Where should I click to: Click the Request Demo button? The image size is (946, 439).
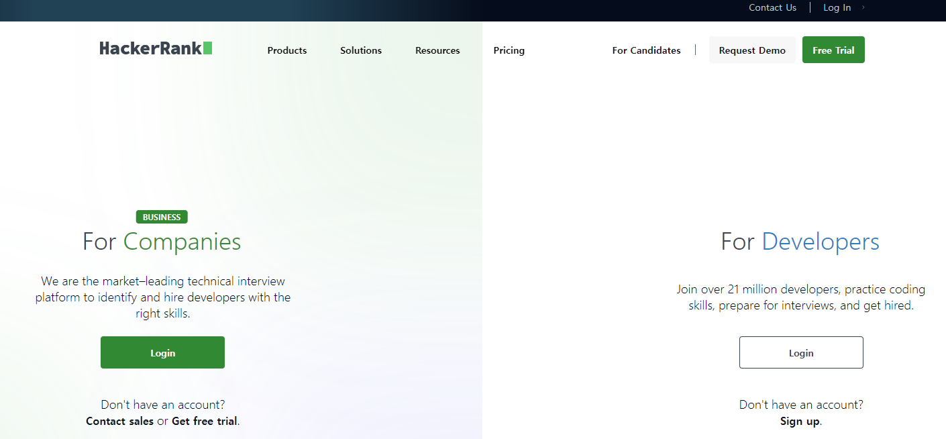click(x=752, y=50)
